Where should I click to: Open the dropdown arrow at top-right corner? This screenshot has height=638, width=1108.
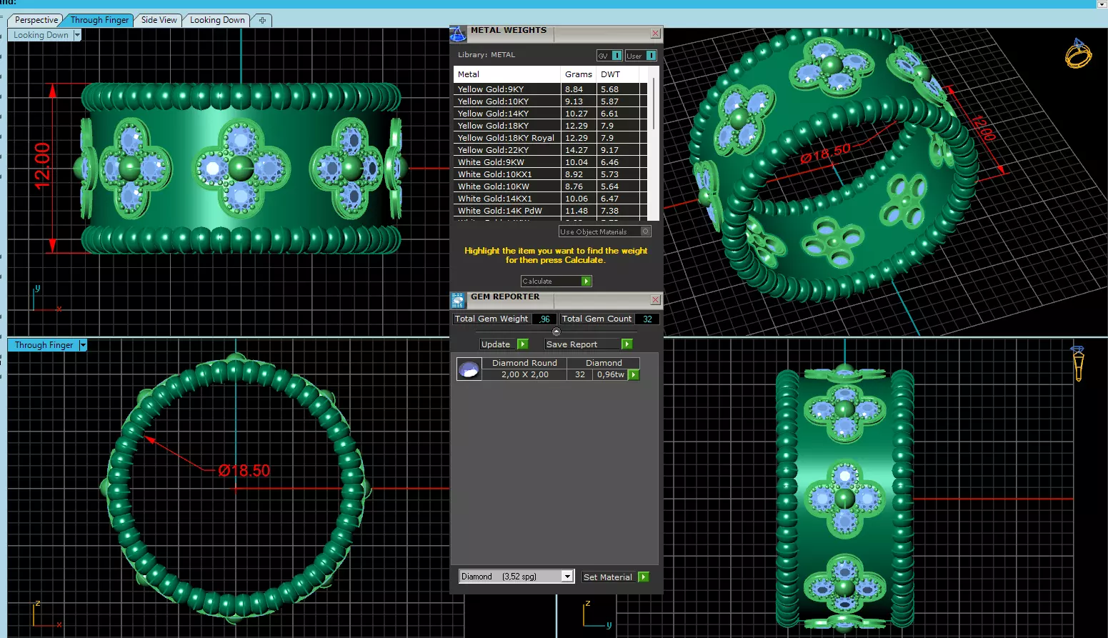[1102, 4]
